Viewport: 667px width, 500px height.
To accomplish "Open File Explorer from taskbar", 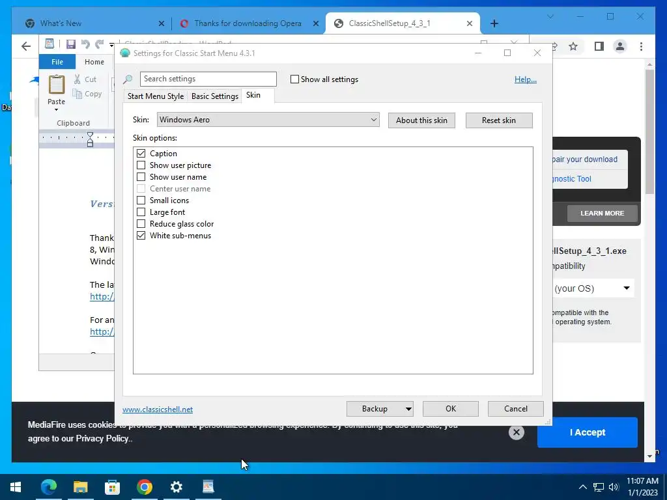I will tap(80, 487).
